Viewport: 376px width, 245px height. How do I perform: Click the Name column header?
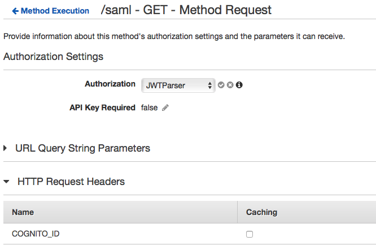(23, 212)
